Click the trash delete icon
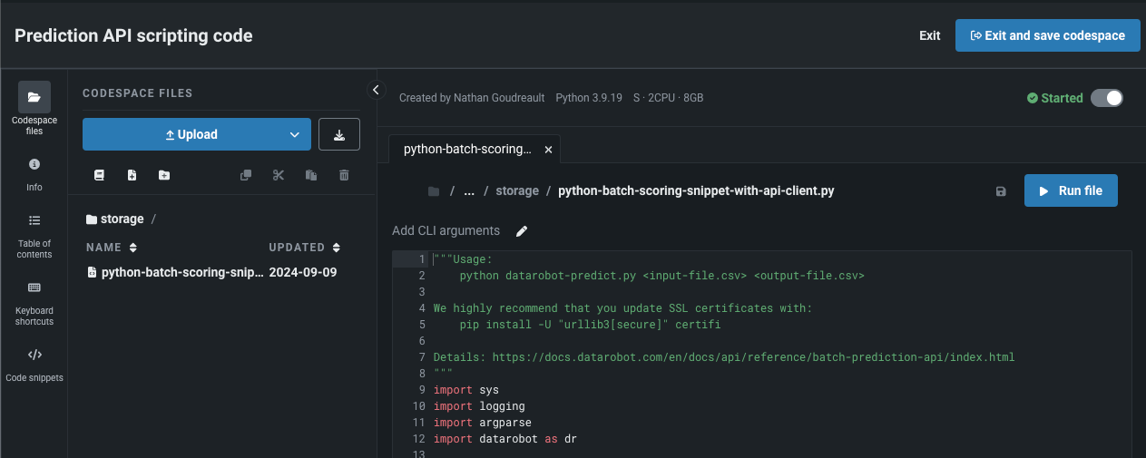The height and width of the screenshot is (458, 1146). click(344, 175)
